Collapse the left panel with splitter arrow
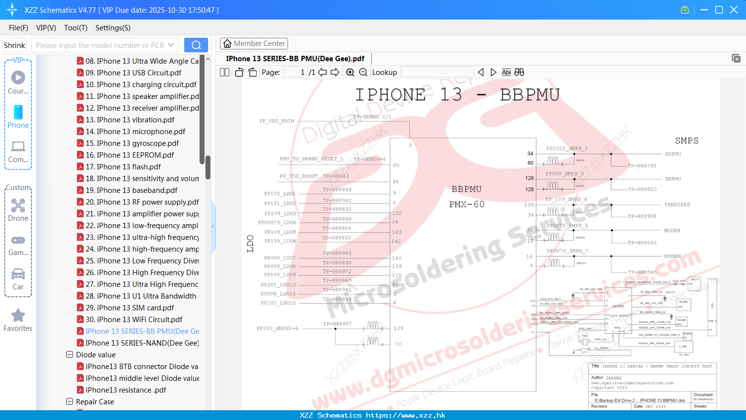 pos(213,226)
